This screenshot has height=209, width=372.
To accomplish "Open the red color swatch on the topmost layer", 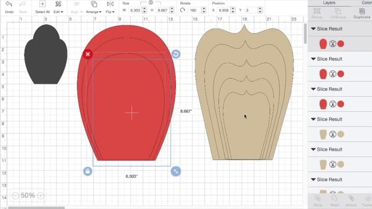I will point(341,44).
